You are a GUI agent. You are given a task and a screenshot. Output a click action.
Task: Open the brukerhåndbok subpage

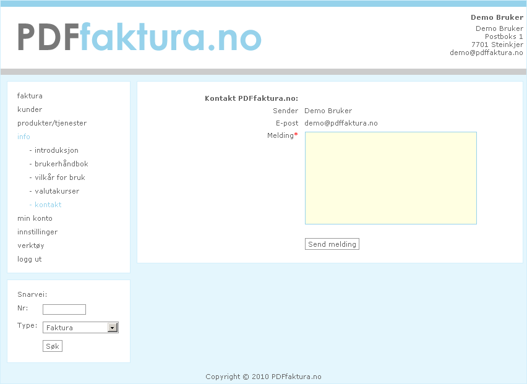[61, 164]
